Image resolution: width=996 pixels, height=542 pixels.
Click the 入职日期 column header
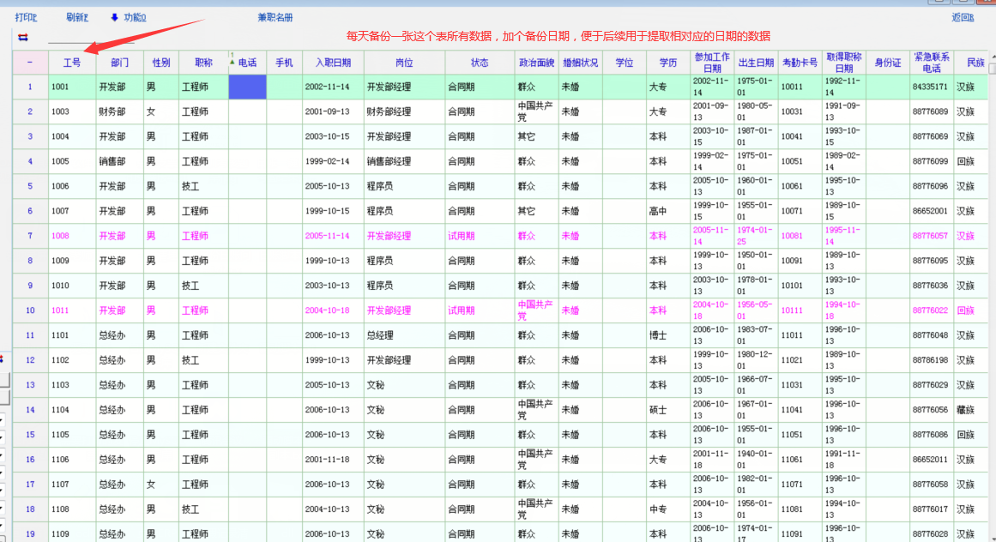(x=333, y=63)
